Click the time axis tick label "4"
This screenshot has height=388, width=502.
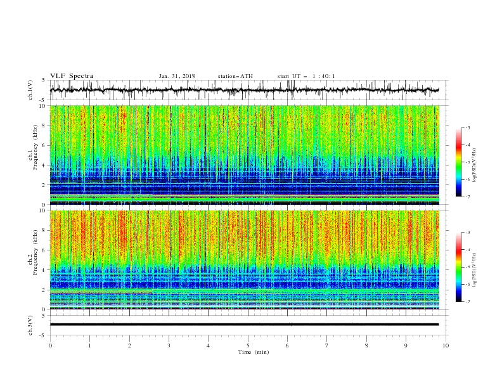[x=208, y=346]
